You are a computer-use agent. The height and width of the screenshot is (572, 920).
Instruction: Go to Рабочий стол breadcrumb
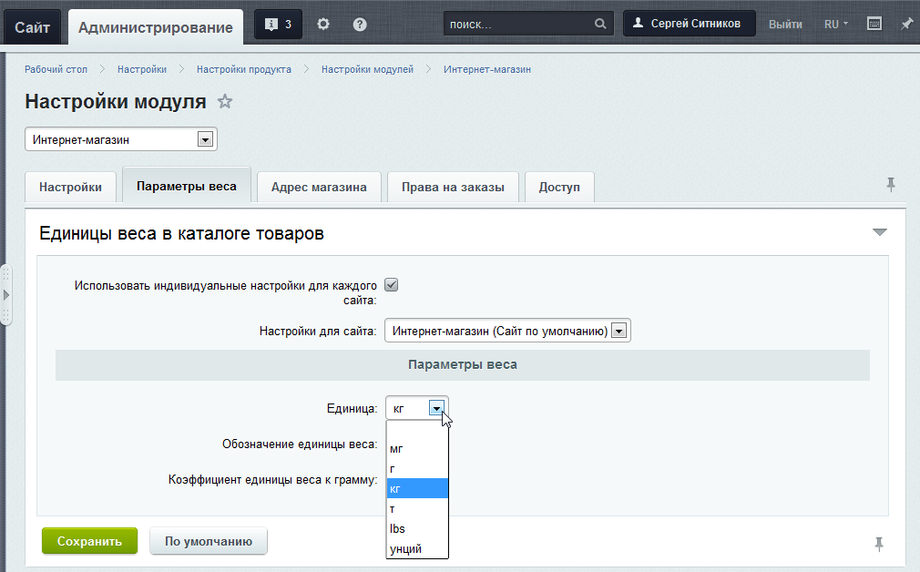56,69
